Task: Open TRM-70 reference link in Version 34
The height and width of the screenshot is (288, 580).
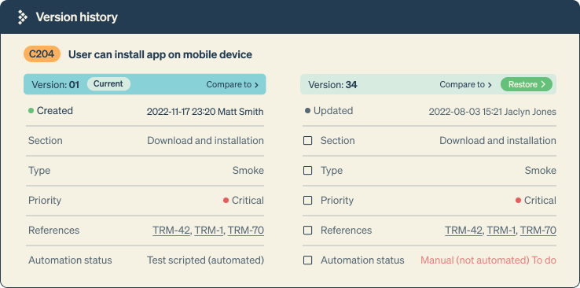Action: [538, 231]
